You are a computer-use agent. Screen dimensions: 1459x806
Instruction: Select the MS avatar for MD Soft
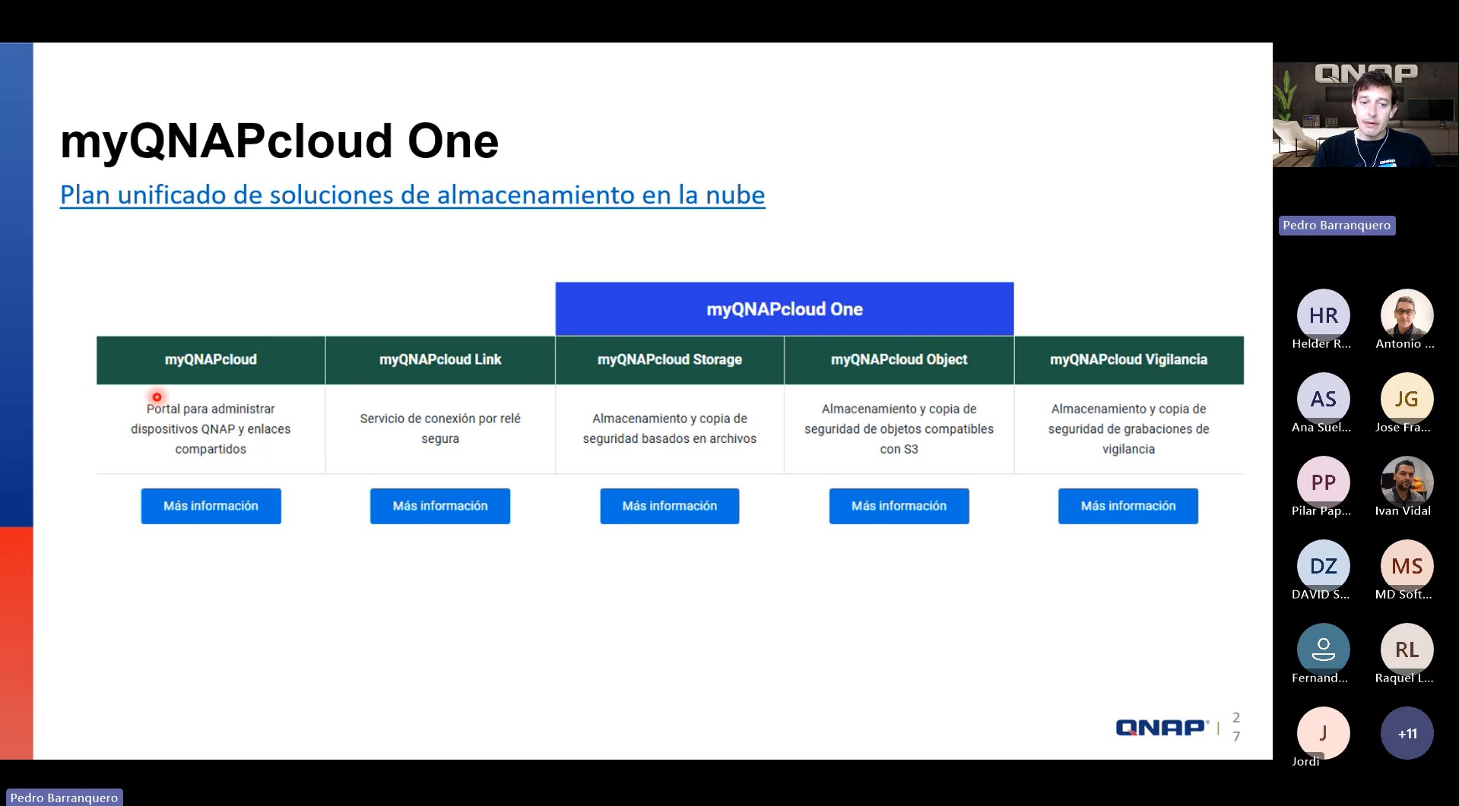point(1407,566)
